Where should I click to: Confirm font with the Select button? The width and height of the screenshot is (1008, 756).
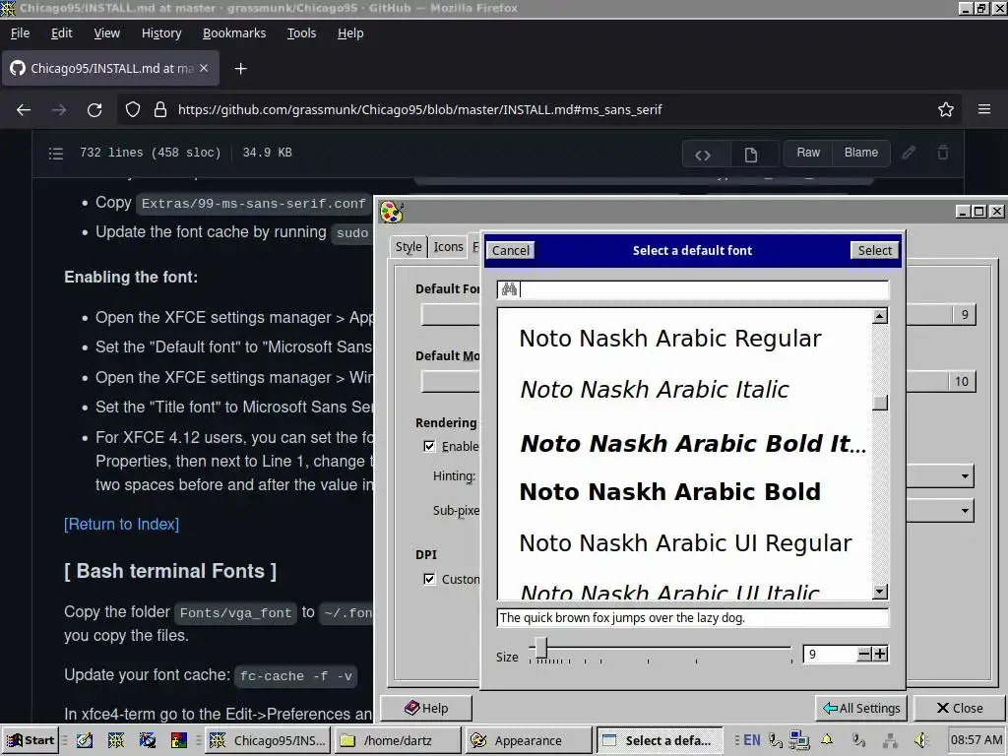875,251
